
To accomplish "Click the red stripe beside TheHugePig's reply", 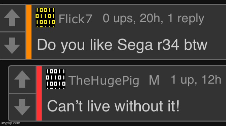I will [39, 93].
